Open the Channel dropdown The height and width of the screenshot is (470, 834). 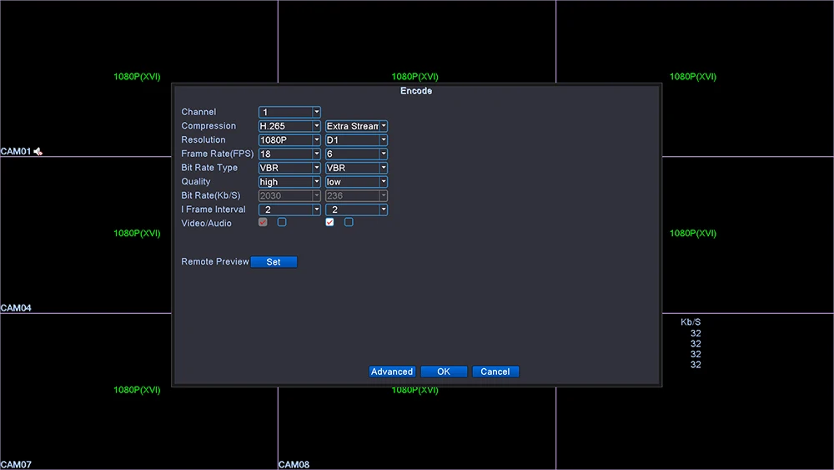[289, 113]
